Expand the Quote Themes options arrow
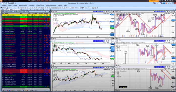This screenshot has width=176, height=92. (97, 8)
